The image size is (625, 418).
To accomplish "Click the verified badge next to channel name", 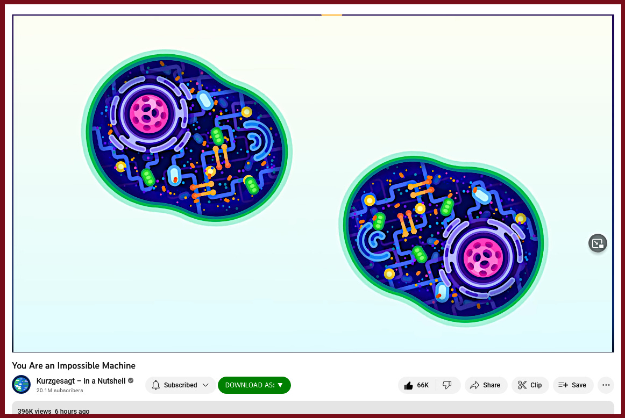I will pyautogui.click(x=131, y=380).
